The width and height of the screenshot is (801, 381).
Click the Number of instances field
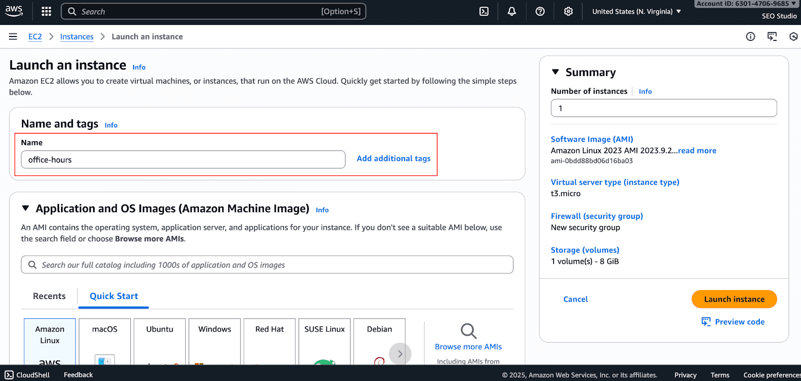[x=664, y=108]
